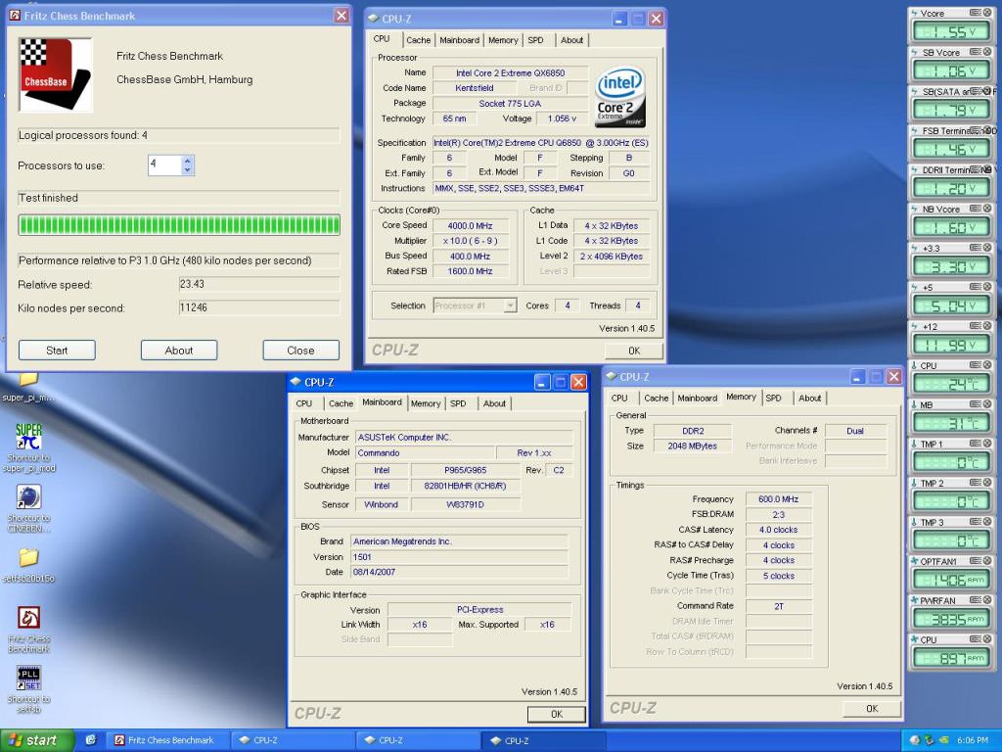This screenshot has width=1002, height=752.
Task: Click About button in Fritz Chess Benchmark
Action: click(179, 351)
